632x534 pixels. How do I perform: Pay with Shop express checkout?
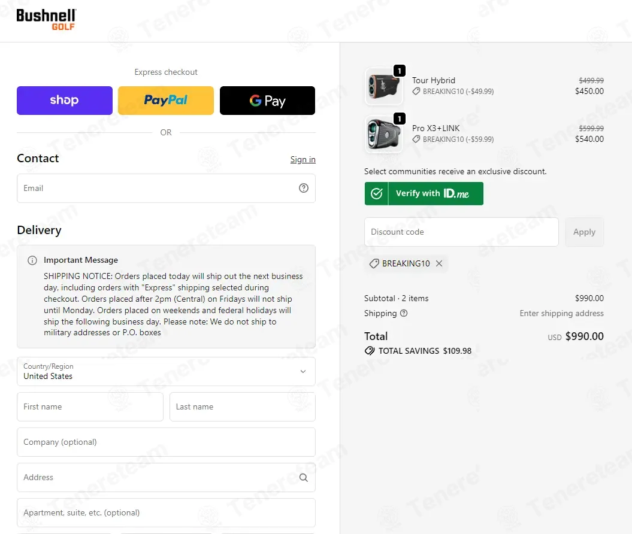pyautogui.click(x=65, y=101)
